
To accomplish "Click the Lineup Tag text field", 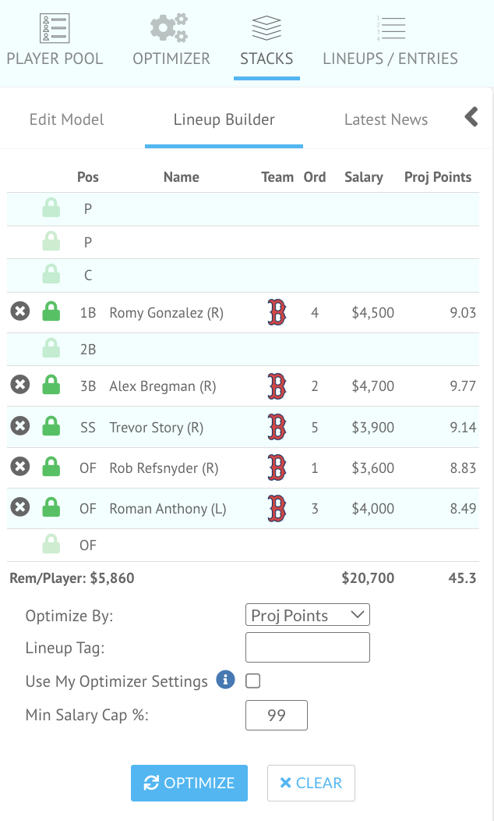I will [307, 648].
